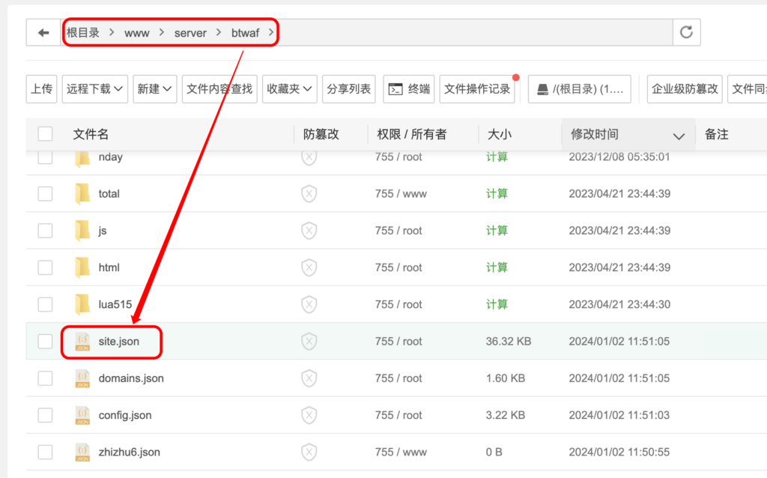Check the box for the lua515 row

(45, 304)
